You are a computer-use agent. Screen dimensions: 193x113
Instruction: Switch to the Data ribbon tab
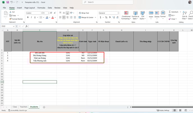[x=50, y=8]
